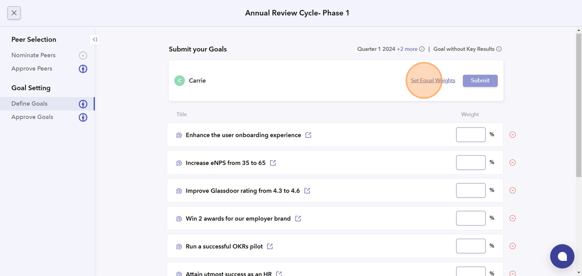582x276 pixels.
Task: Submit Carrie's goals
Action: 480,81
